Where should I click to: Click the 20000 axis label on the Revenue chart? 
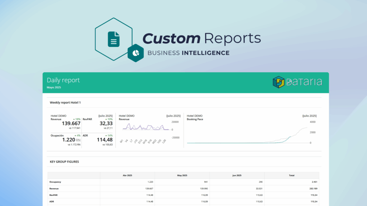(175, 122)
